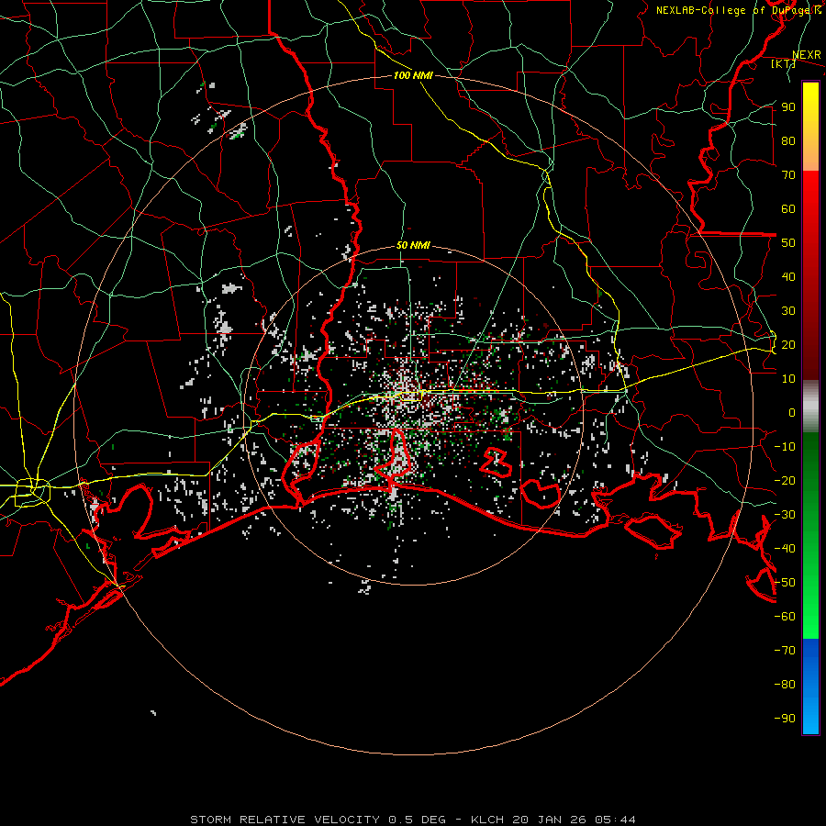Image resolution: width=826 pixels, height=826 pixels.
Task: Click the KLCH 20 JAN 26 05:44 timestamp
Action: [x=553, y=820]
